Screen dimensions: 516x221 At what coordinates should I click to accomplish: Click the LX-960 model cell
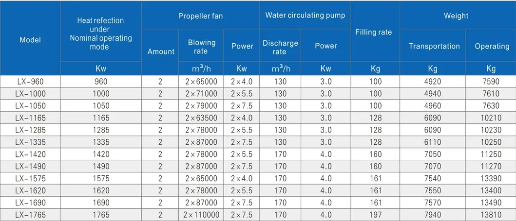[x=30, y=81]
